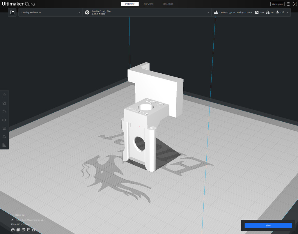This screenshot has width=298, height=234.
Task: Select the Scale tool
Action: (4, 103)
